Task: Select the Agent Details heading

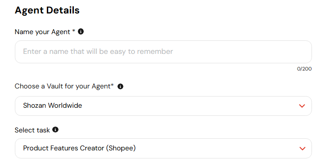Action: (x=47, y=10)
